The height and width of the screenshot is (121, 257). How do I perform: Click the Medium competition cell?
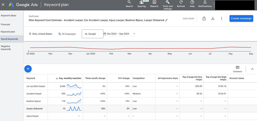coord(137,94)
